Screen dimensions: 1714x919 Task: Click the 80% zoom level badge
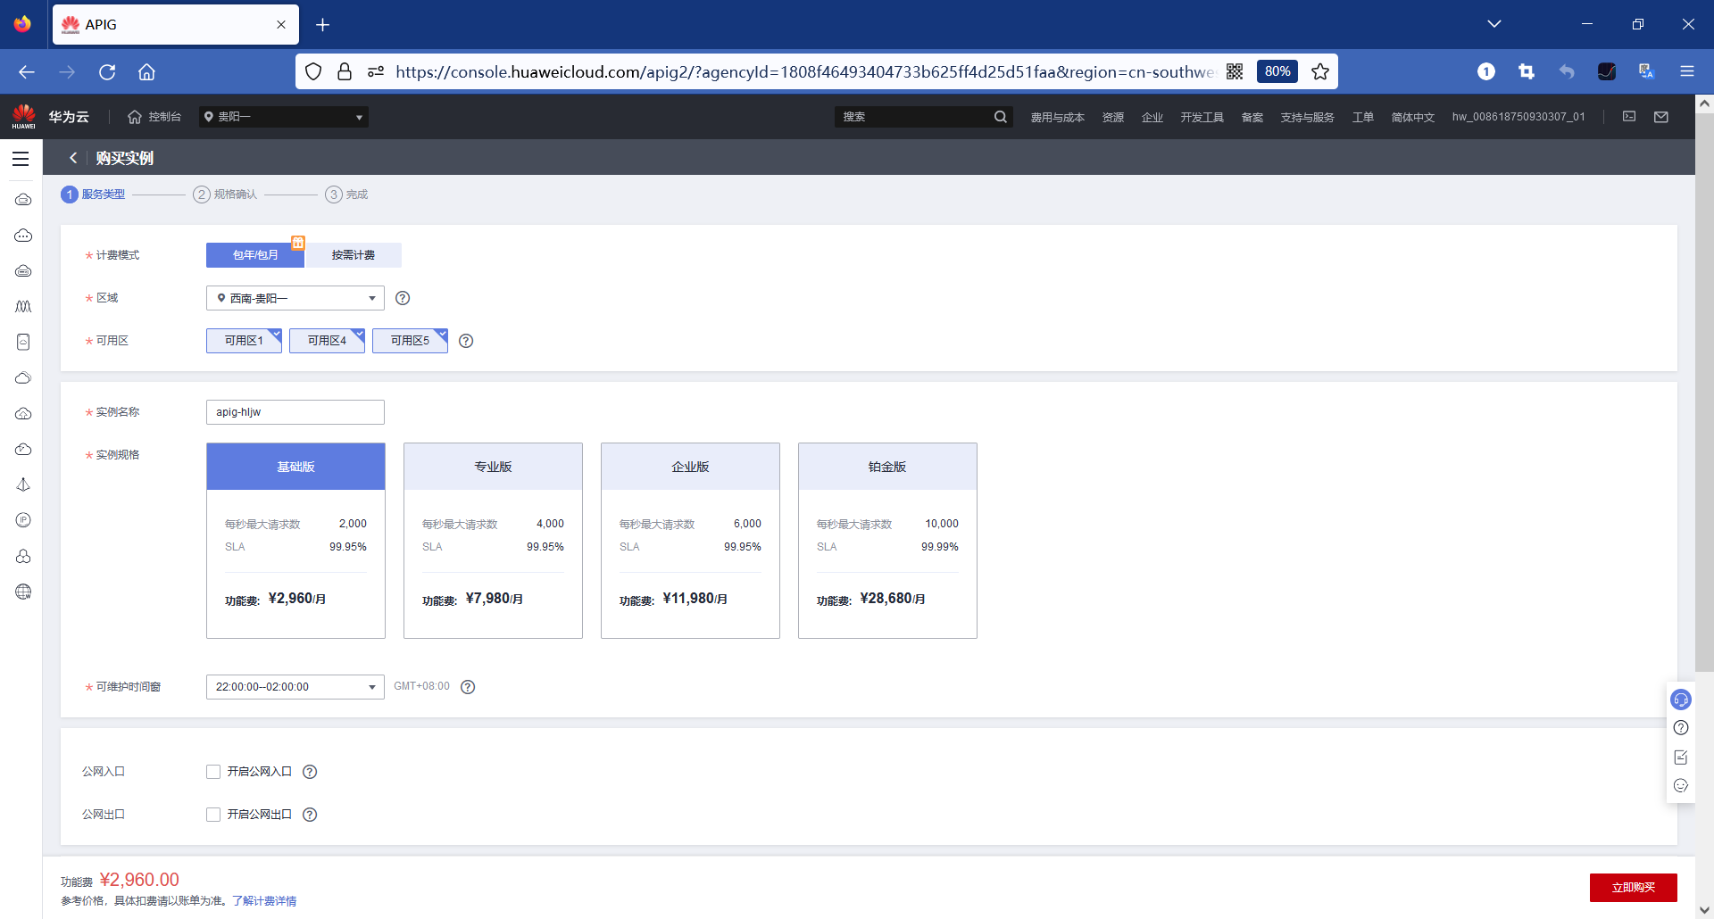[1277, 71]
